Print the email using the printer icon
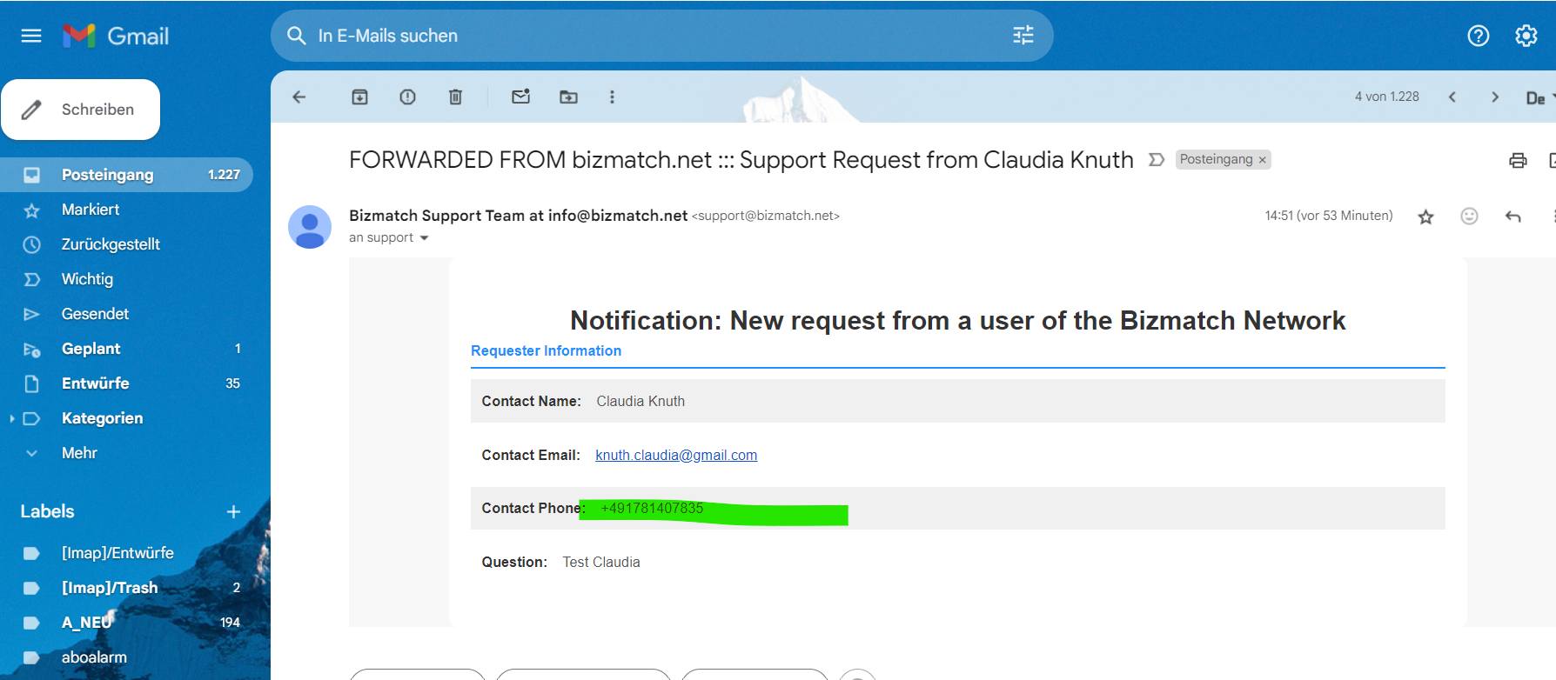Viewport: 1556px width, 680px height. [1518, 160]
